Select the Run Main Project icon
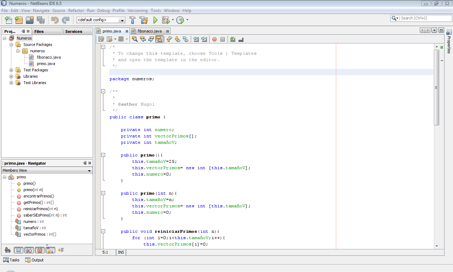Viewport: 453px width, 272px height. pos(155,20)
